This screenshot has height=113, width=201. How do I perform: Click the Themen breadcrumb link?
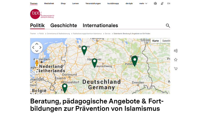(33, 33)
